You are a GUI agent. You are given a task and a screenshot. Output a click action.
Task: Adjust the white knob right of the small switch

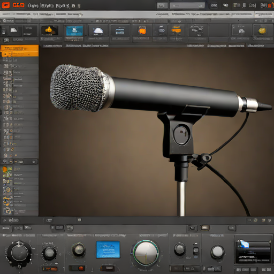click(x=217, y=252)
